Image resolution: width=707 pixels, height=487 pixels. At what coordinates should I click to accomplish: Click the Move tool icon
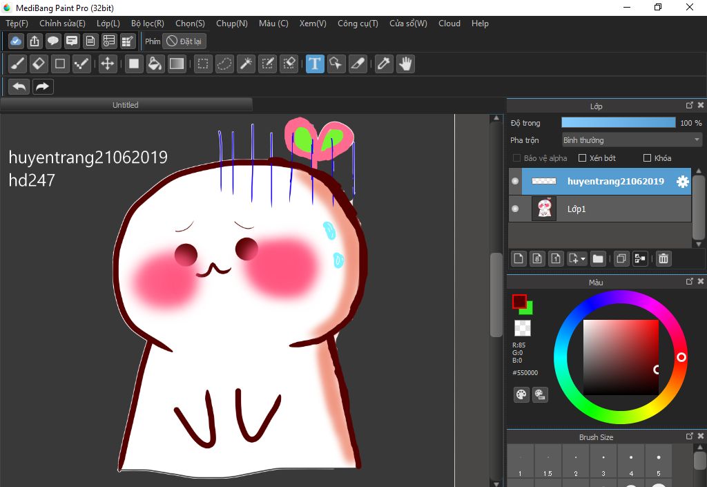click(107, 64)
